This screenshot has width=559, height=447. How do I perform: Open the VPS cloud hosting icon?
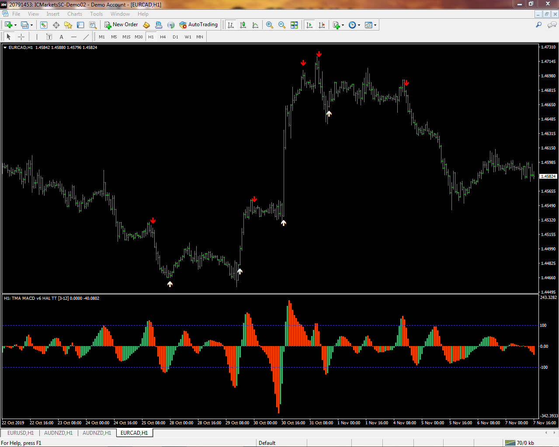pos(159,25)
